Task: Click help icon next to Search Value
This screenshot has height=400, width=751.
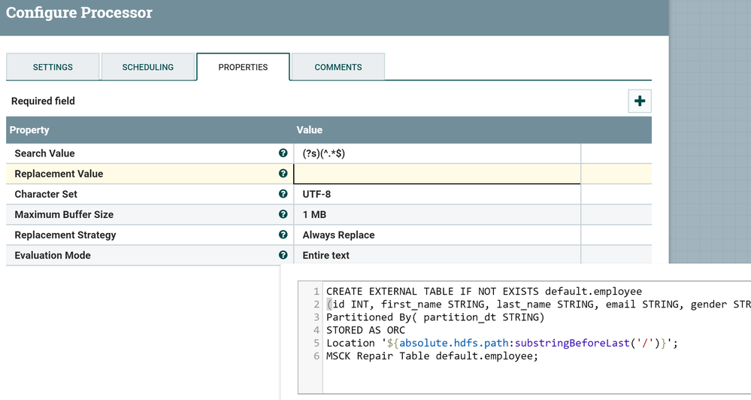Action: [283, 153]
